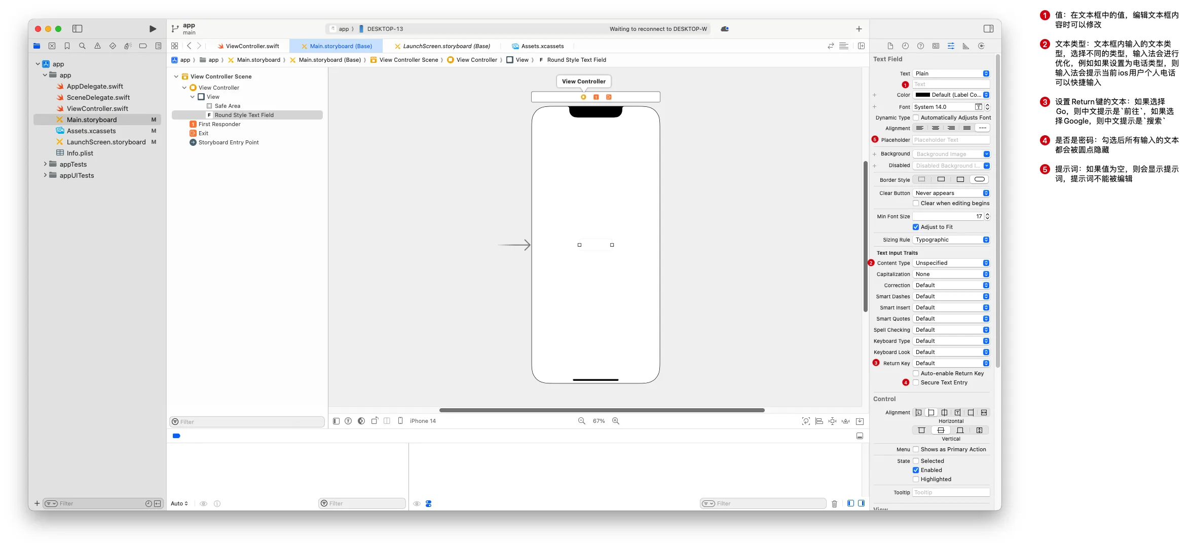Screen dimensions: 1192x548
Task: Open the Content Type dropdown
Action: point(951,263)
